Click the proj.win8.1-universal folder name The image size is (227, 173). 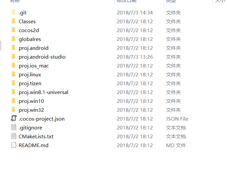pos(43,92)
